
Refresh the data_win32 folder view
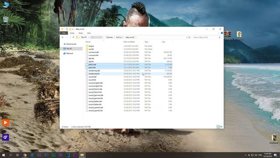point(189,37)
